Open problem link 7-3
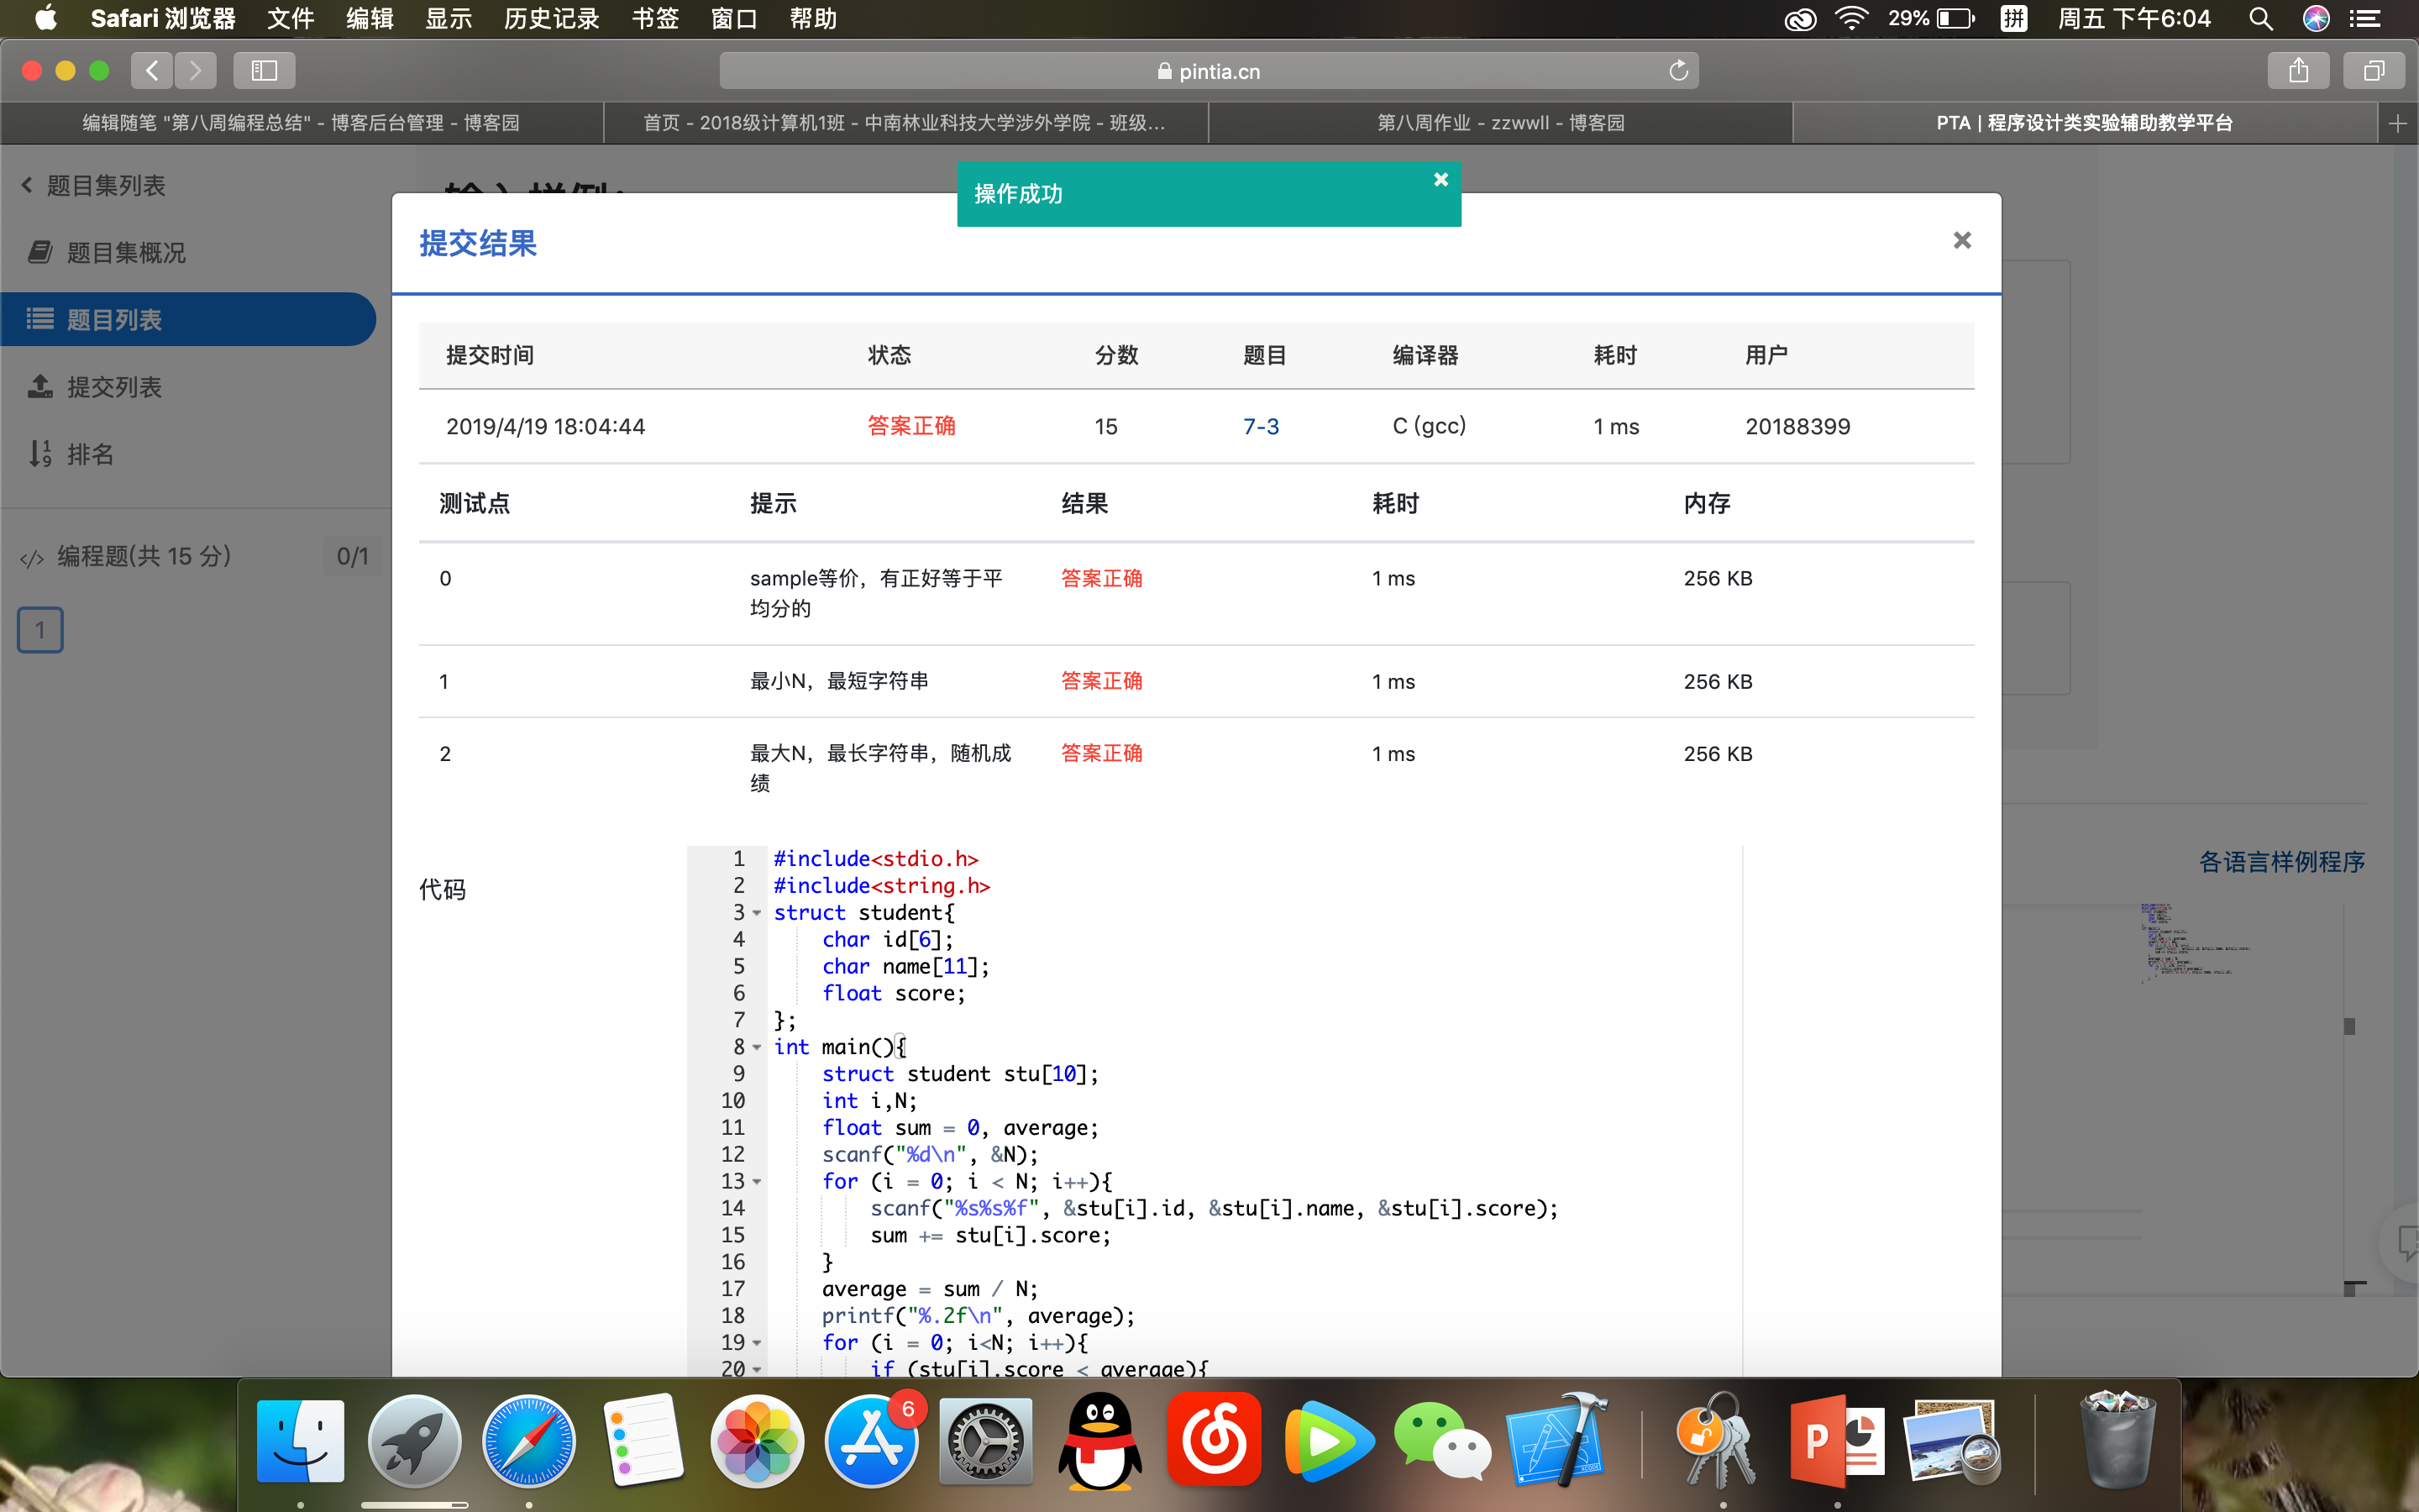 (1261, 426)
